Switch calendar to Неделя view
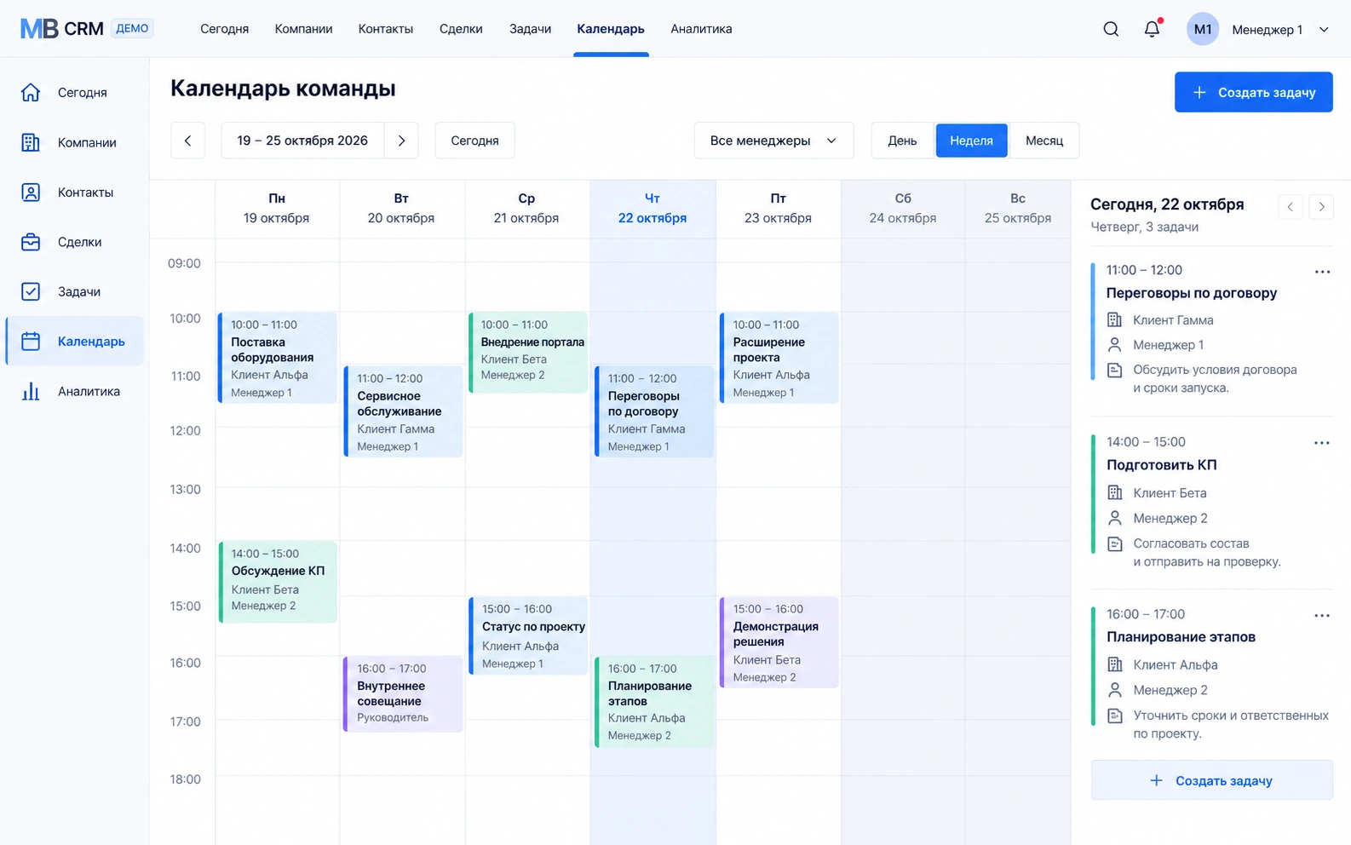Screen dimensions: 1351x845 tap(971, 141)
